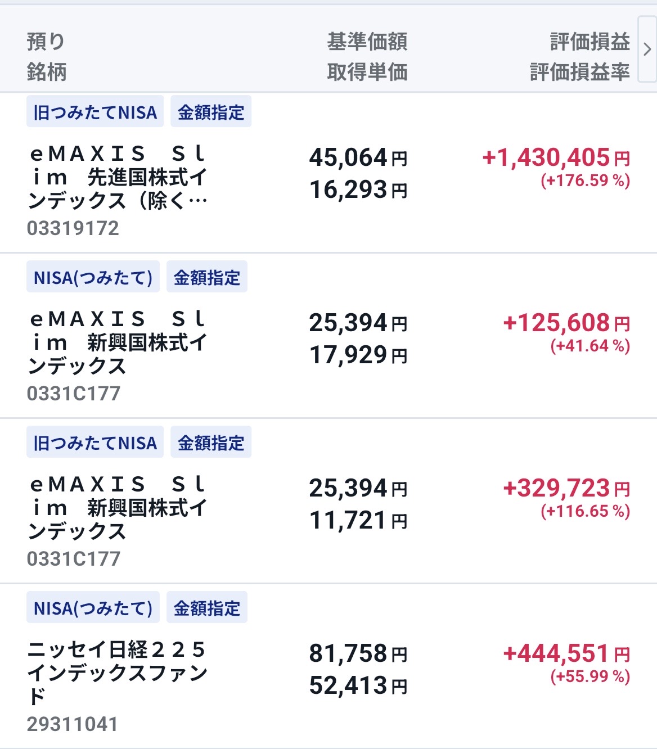Select 金額指定 tag on first fund

(211, 111)
